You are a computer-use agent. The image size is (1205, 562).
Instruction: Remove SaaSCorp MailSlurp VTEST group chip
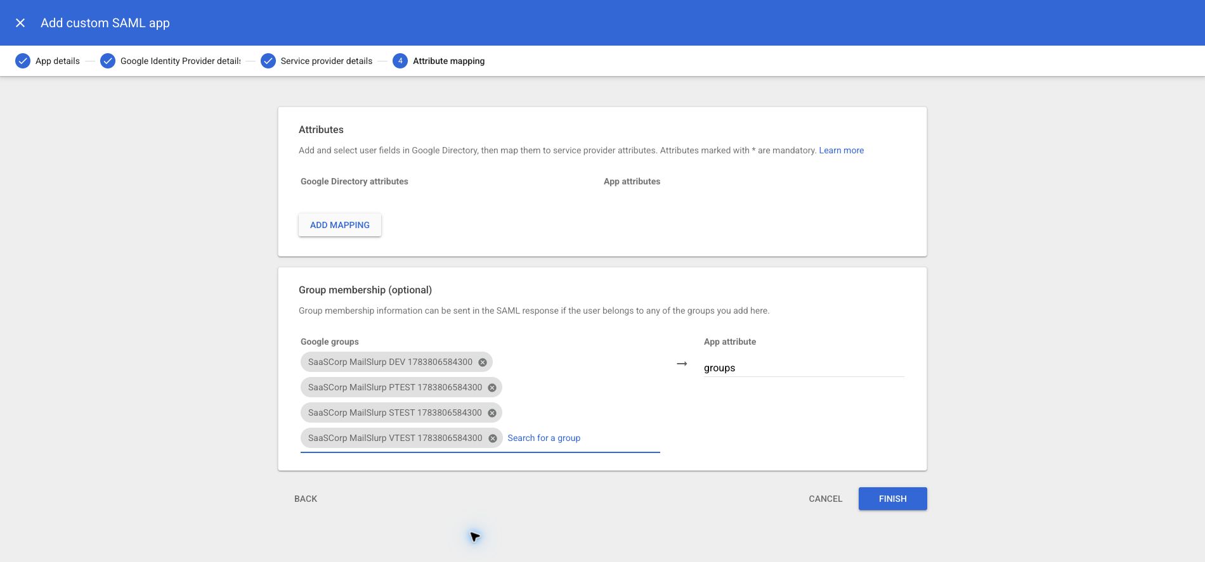click(x=493, y=438)
